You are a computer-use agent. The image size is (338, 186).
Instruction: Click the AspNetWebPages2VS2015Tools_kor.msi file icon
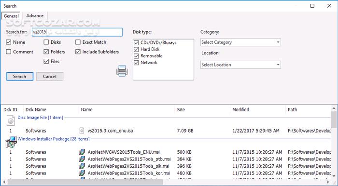(82, 173)
